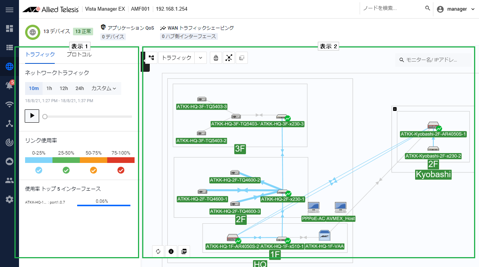Open the hamburger menu in sidebar
479x267 pixels.
click(10, 9)
